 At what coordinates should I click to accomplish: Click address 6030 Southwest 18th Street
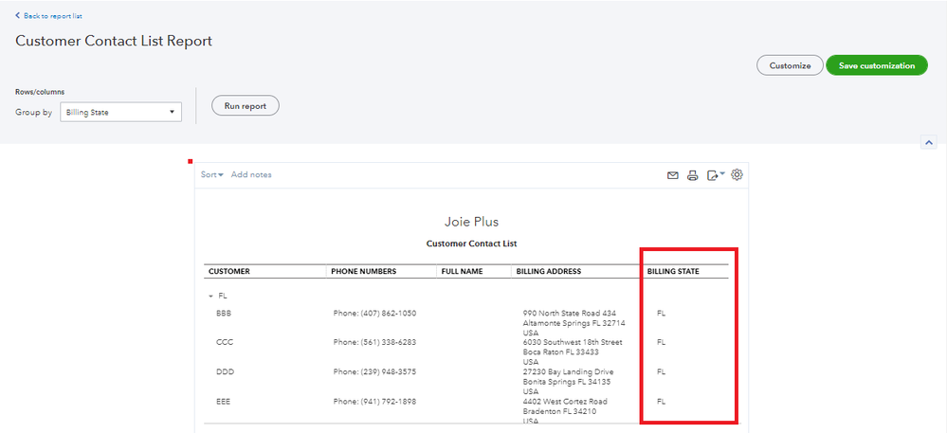tap(573, 342)
